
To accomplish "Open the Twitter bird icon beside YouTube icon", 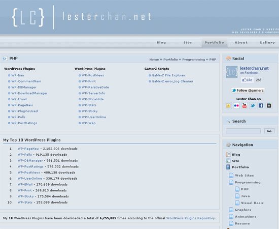I will pos(253,106).
